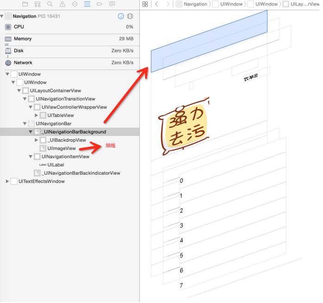Open the Report navigator speech bubble icon
323x303 pixels.
click(x=112, y=4)
